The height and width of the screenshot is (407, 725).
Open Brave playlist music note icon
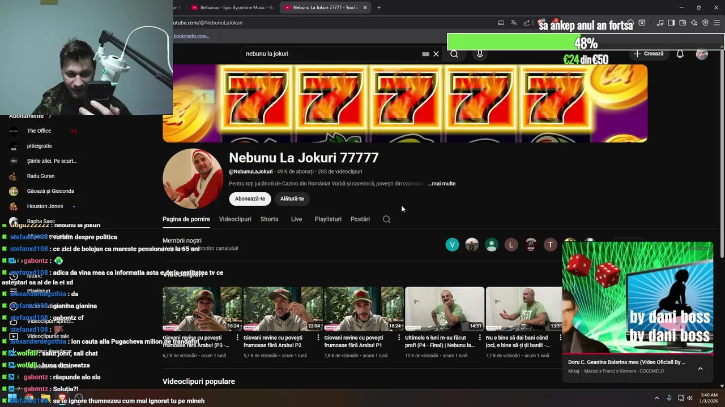click(660, 23)
